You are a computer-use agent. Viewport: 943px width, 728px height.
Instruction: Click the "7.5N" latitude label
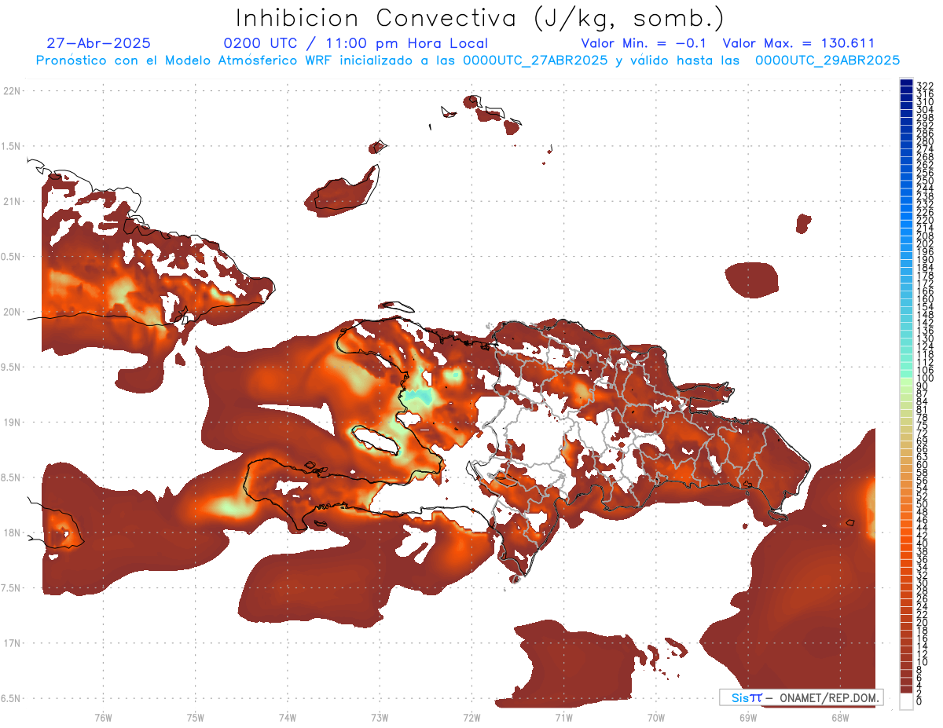click(12, 587)
